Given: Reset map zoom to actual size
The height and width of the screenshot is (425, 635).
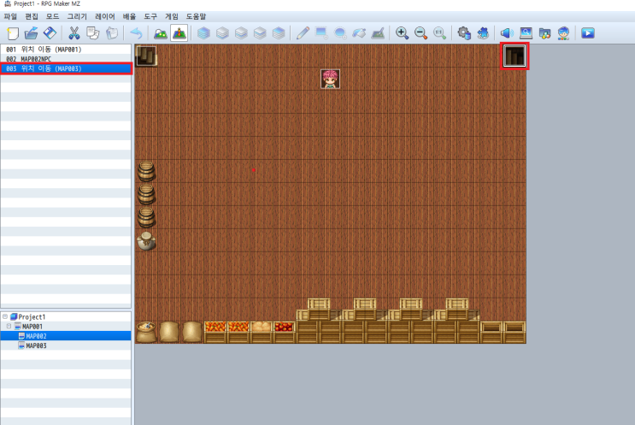Looking at the screenshot, I should (x=439, y=33).
